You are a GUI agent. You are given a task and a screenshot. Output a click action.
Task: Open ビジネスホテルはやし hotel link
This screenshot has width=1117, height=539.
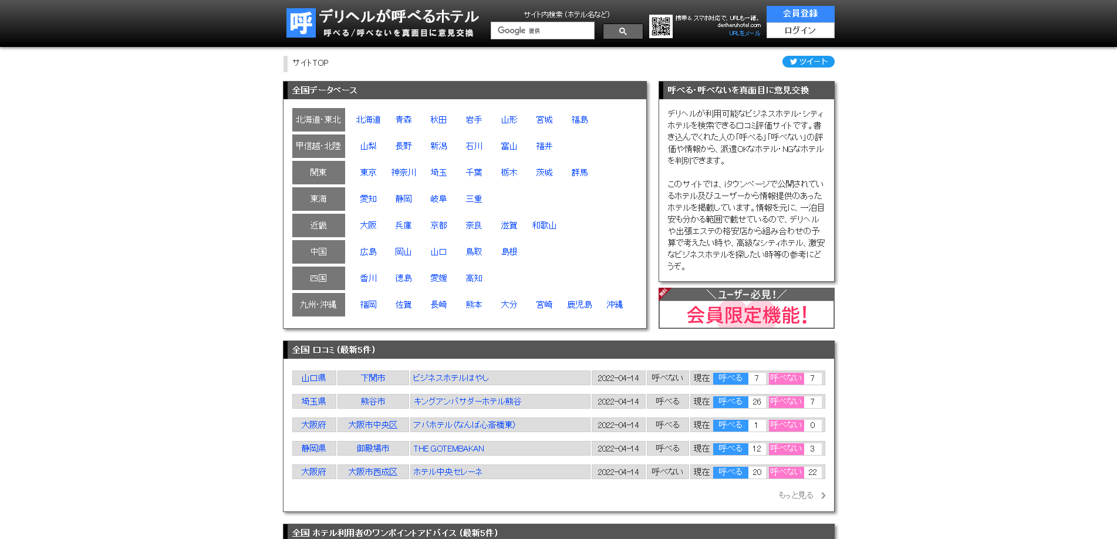click(x=450, y=378)
